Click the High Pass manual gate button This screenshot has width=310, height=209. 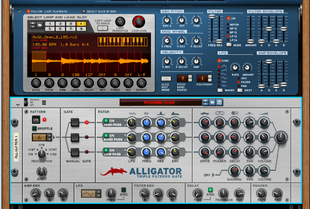74,122
